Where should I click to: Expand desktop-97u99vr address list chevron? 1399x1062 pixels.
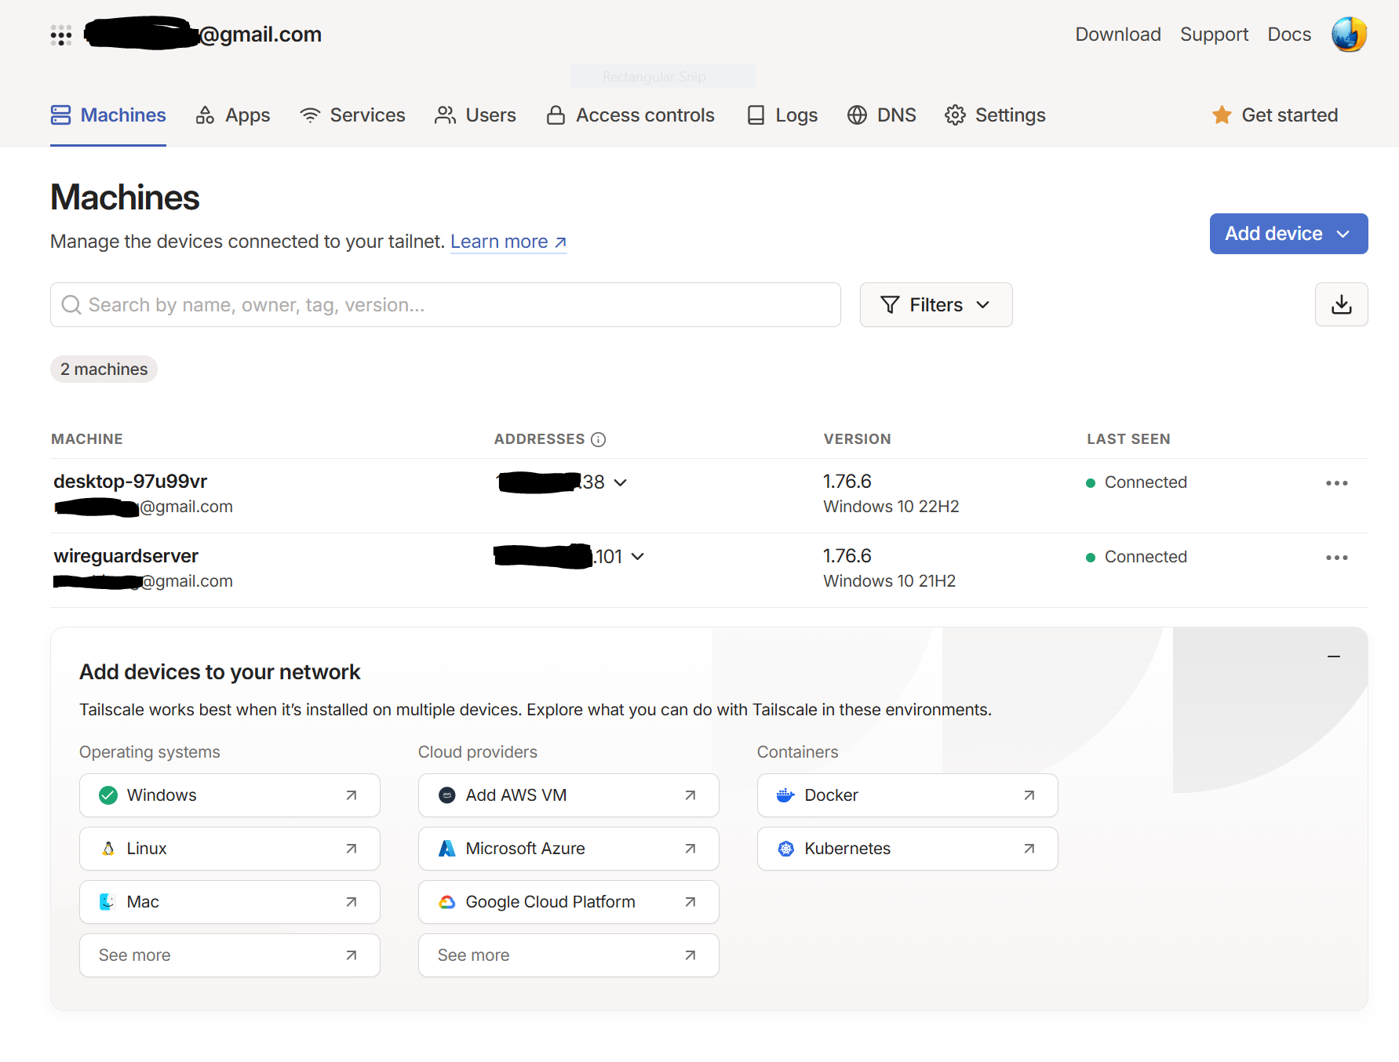coord(620,482)
